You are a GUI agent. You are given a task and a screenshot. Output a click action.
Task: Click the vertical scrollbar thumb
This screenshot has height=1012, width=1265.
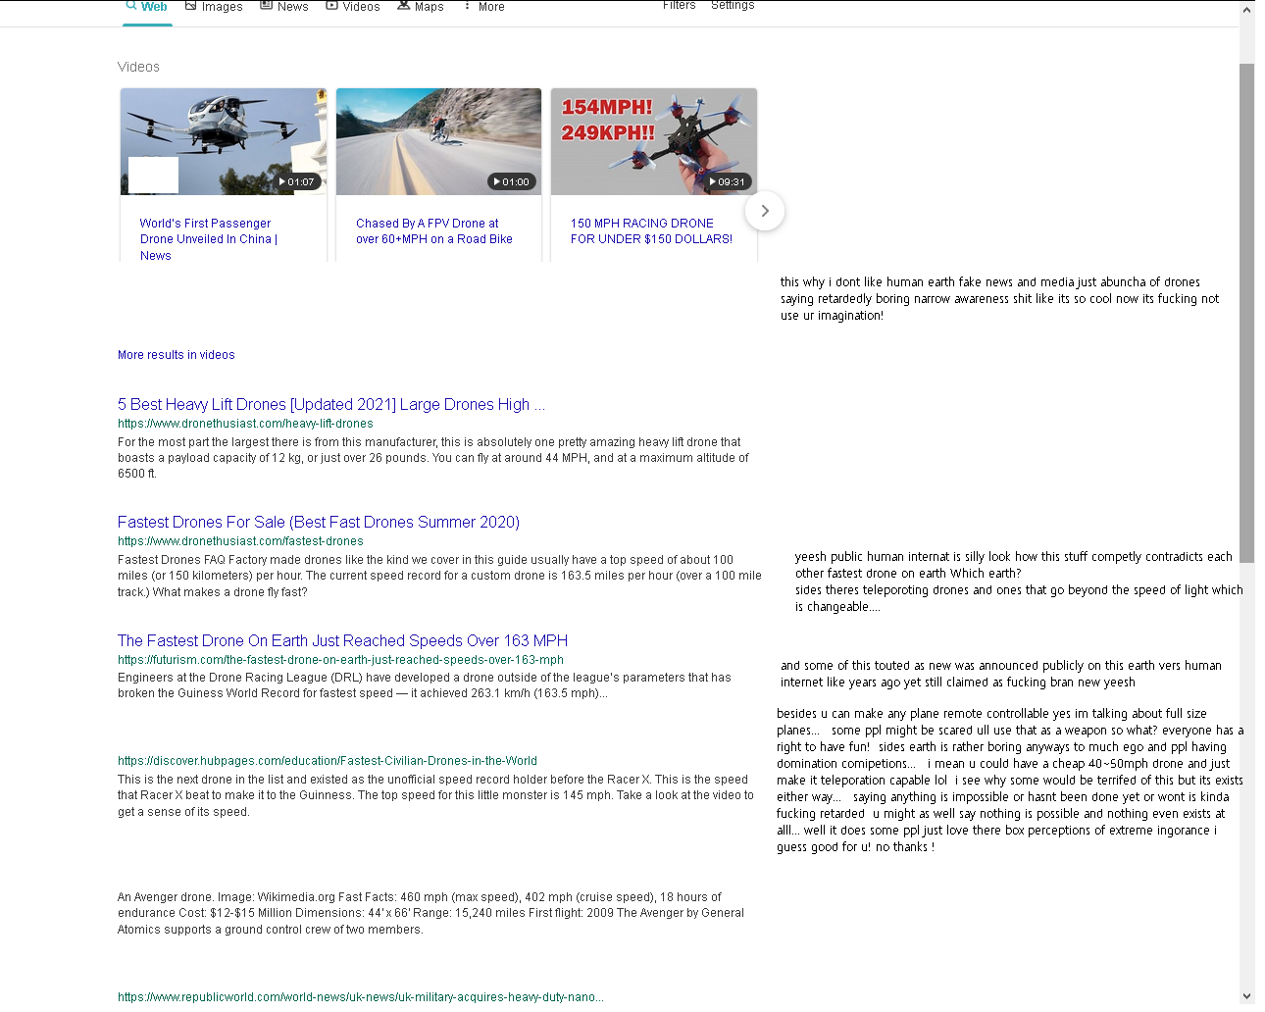pos(1247,313)
